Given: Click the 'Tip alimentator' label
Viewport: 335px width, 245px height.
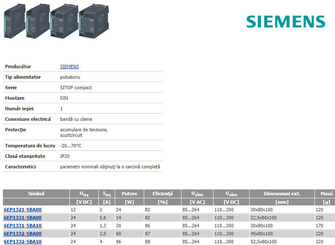Looking at the screenshot, I should click(23, 77).
